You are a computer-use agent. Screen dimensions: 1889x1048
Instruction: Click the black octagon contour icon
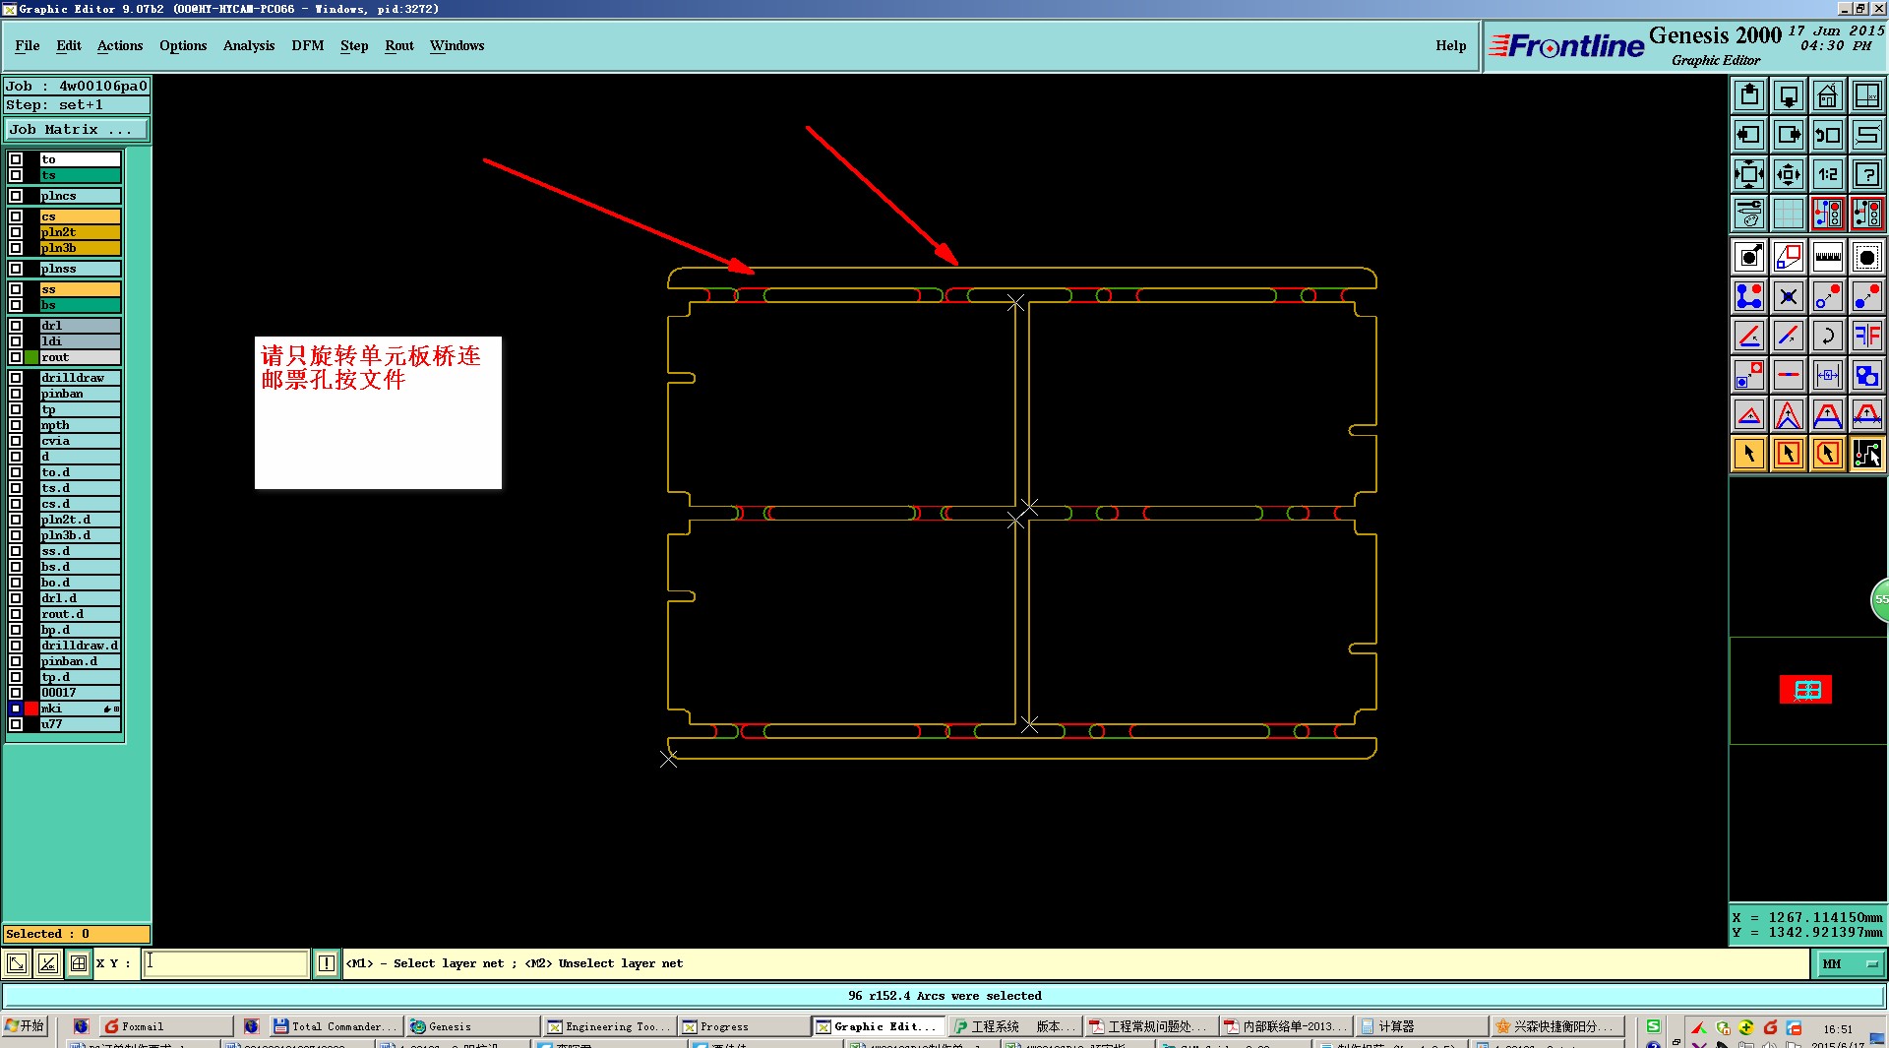point(1867,257)
